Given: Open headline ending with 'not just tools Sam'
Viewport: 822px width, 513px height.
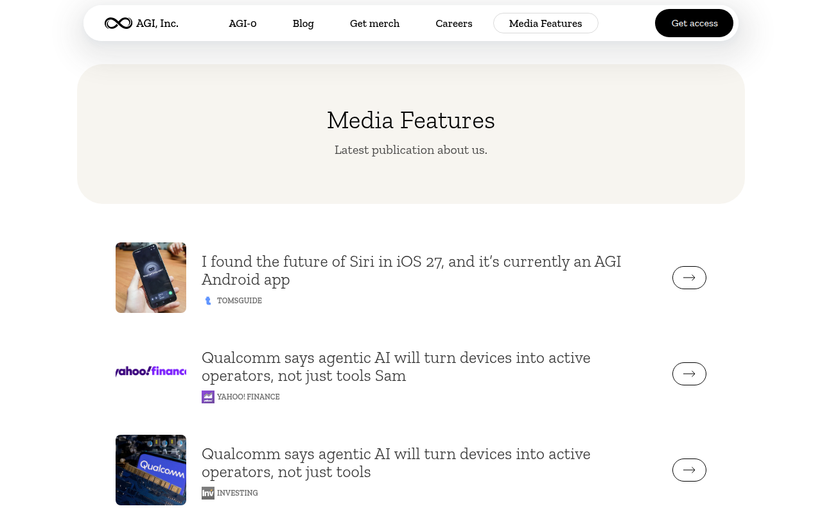Looking at the screenshot, I should [x=396, y=366].
